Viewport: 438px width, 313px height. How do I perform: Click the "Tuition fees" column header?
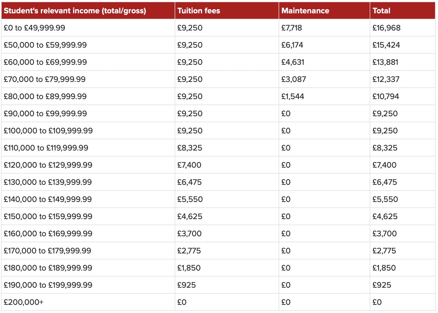click(x=227, y=11)
